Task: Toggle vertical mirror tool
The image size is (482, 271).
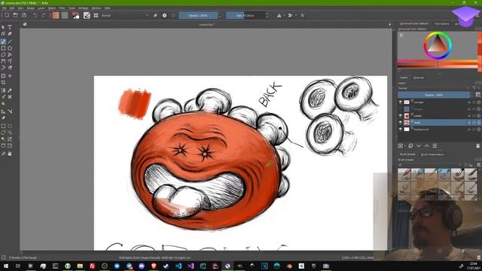Action: pyautogui.click(x=291, y=15)
